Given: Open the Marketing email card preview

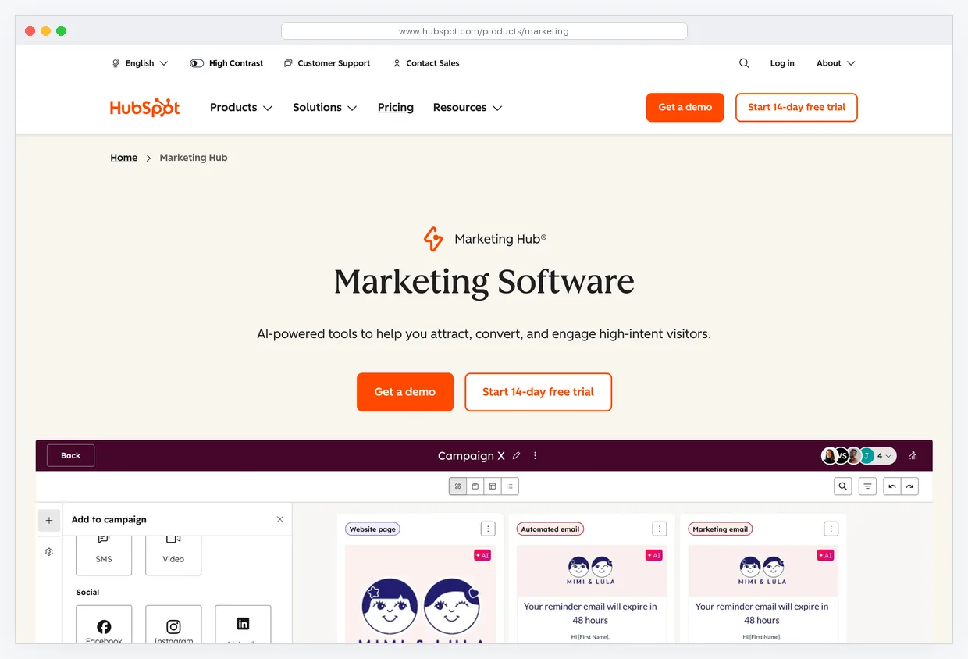Looking at the screenshot, I should click(763, 594).
